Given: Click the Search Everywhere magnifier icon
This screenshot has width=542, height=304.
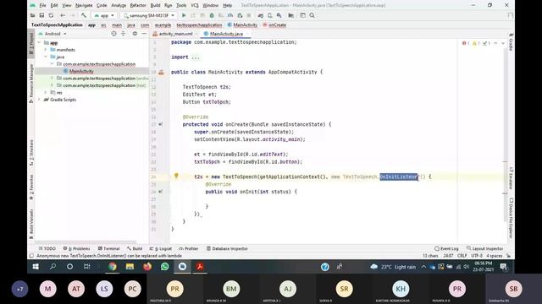Looking at the screenshot, I should pyautogui.click(x=312, y=15).
